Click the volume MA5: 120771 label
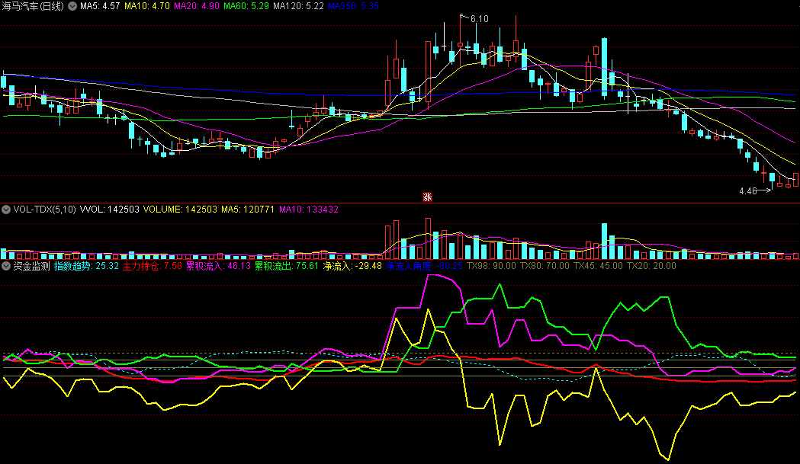Screen dimensions: 800x464 248,210
